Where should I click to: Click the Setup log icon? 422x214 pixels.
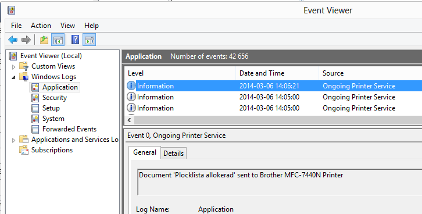35,108
